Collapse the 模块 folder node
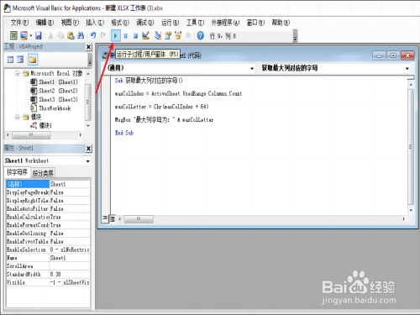This screenshot has width=420, height=315. 18,117
